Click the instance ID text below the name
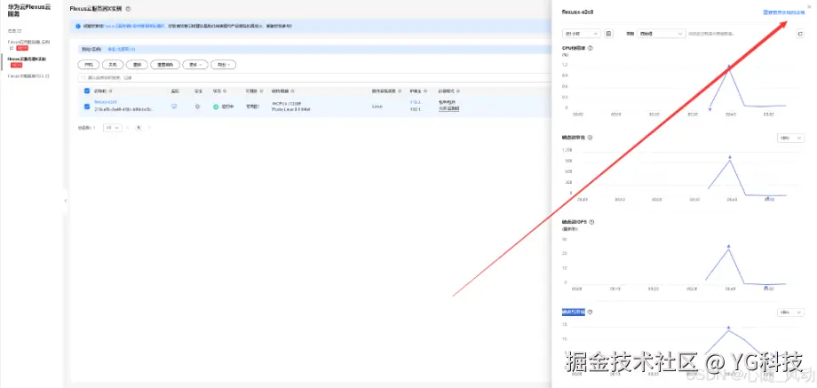The image size is (817, 388). point(124,110)
